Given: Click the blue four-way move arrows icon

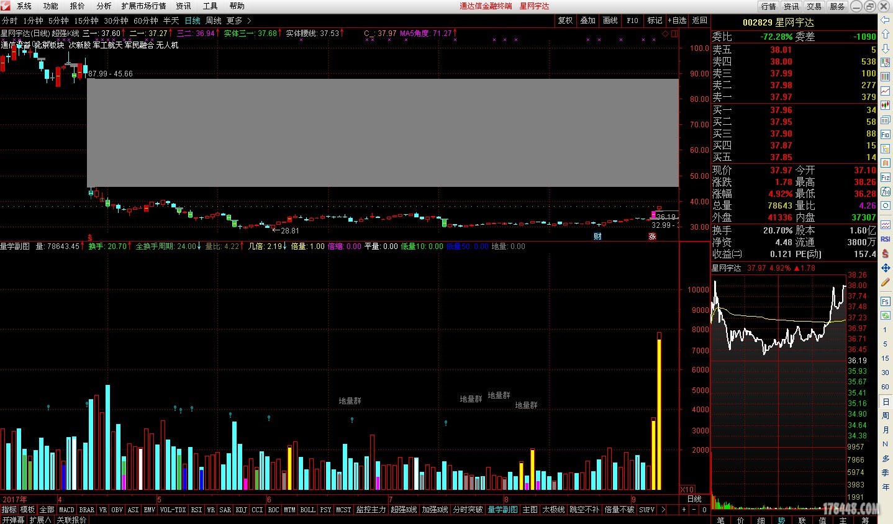Looking at the screenshot, I should [x=886, y=268].
